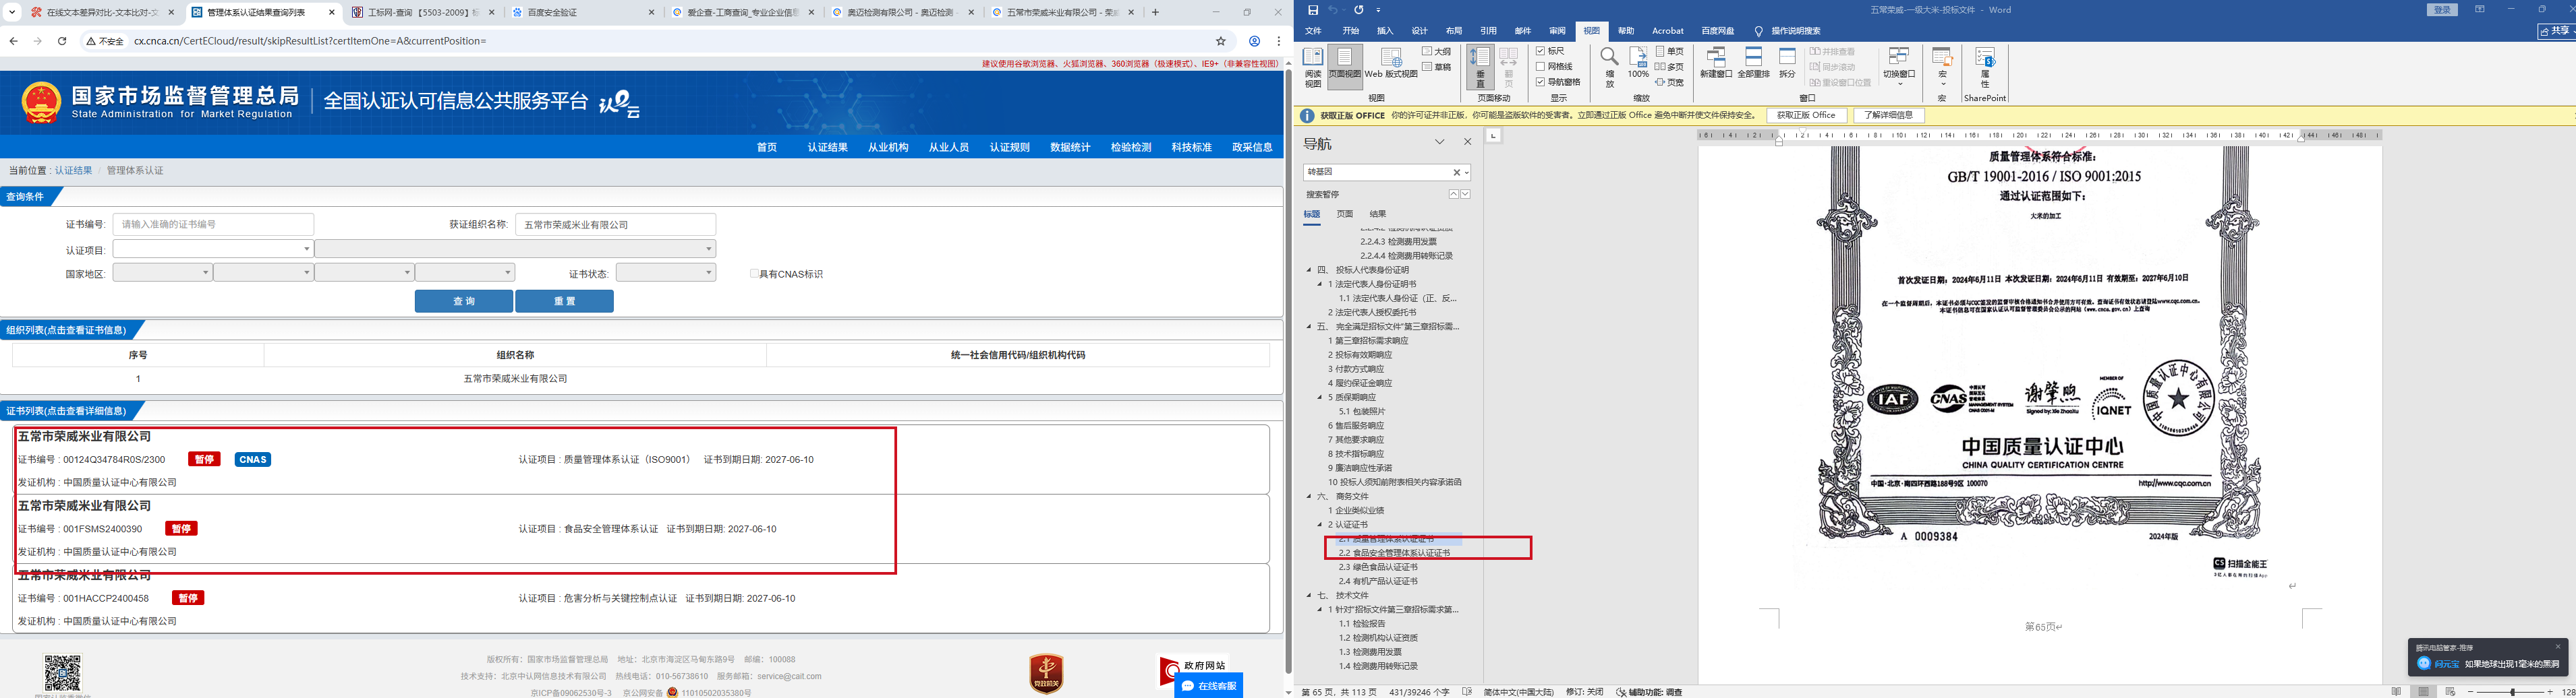Open the first 国家地区 dropdown
The image size is (2576, 698).
(162, 273)
